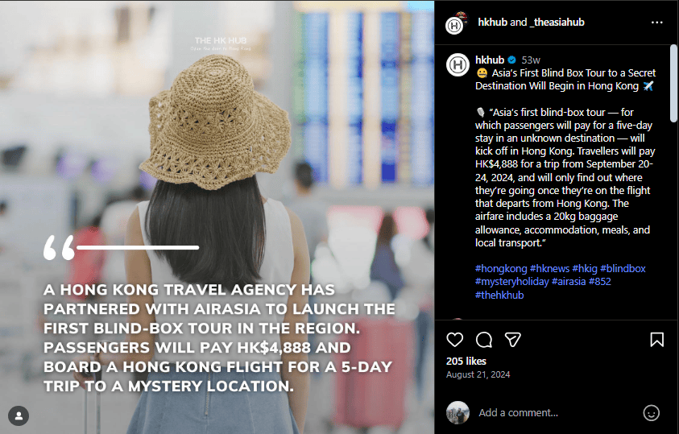Image resolution: width=679 pixels, height=434 pixels.
Task: Share the post via paper plane icon
Action: [x=513, y=340]
